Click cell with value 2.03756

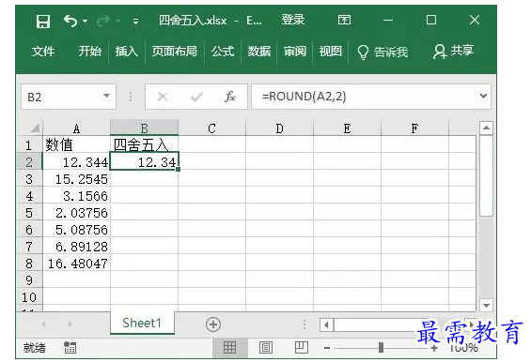pyautogui.click(x=76, y=213)
